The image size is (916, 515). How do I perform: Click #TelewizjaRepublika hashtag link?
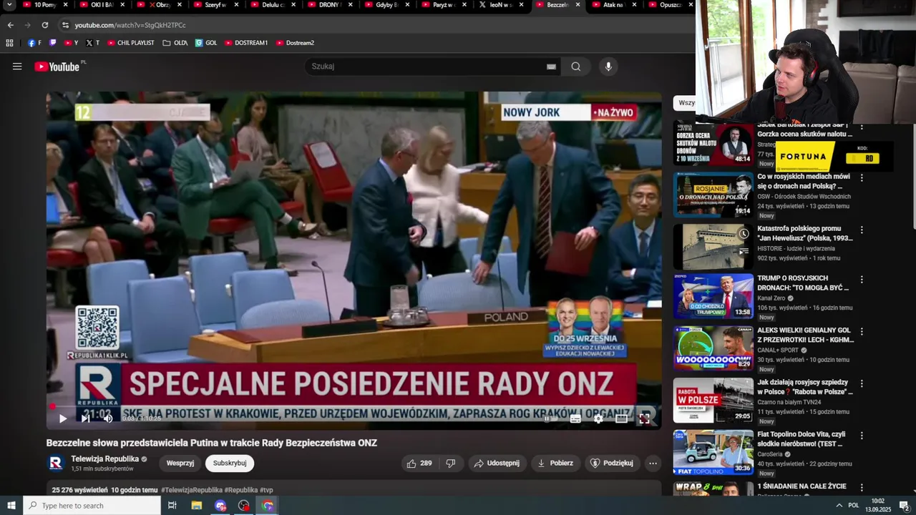pos(192,490)
